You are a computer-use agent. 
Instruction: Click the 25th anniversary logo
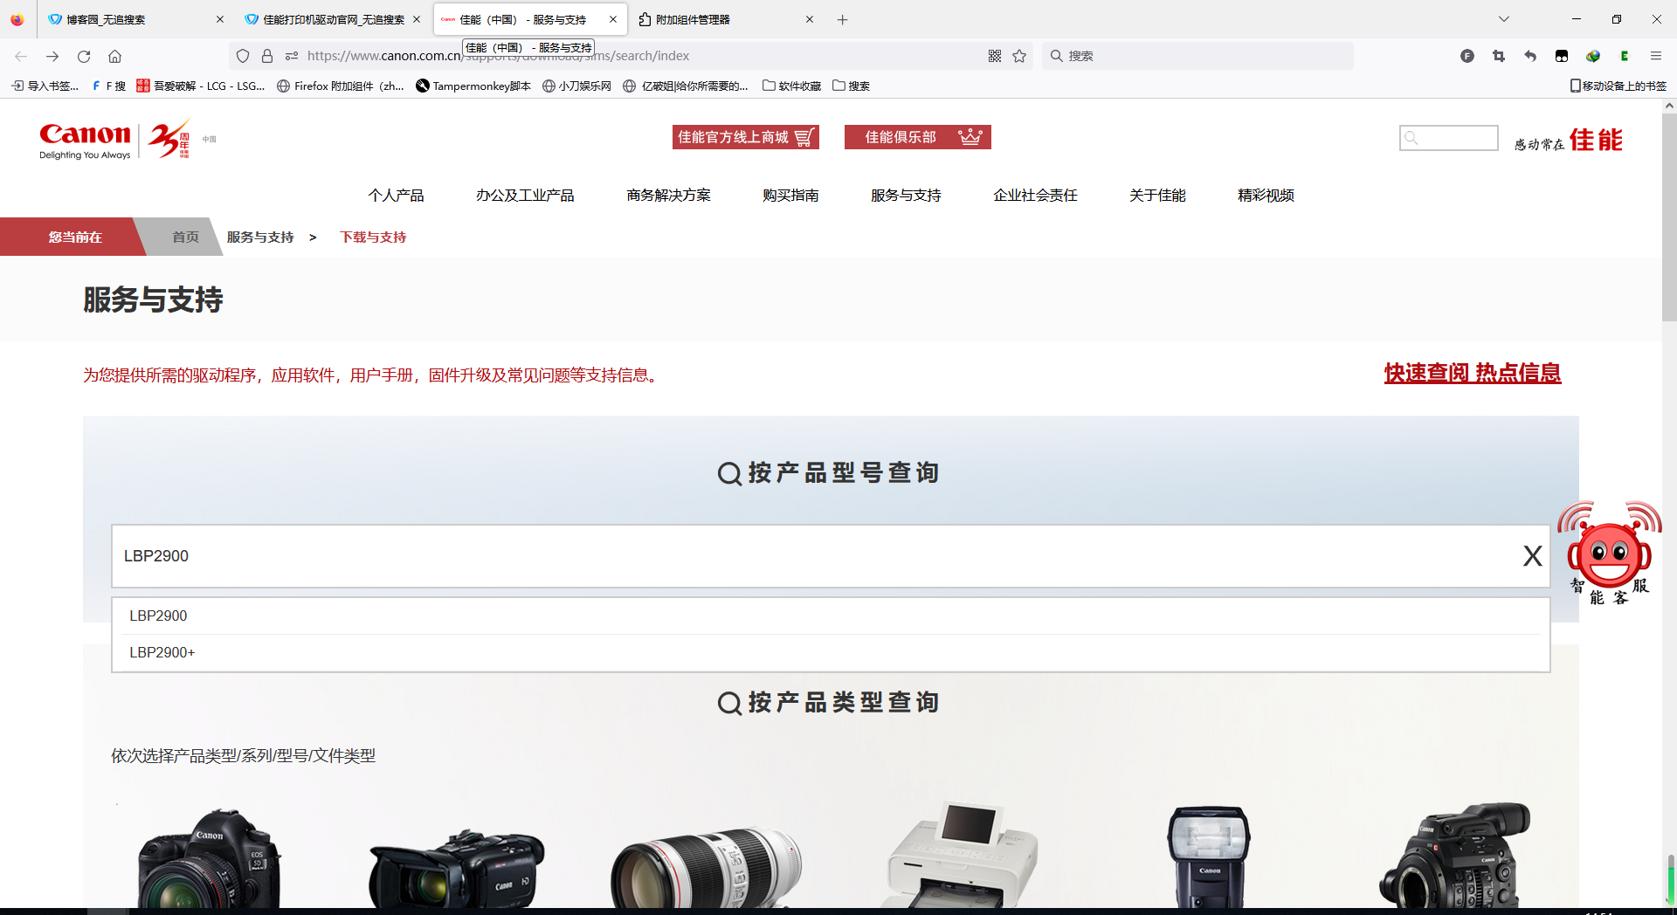tap(169, 140)
